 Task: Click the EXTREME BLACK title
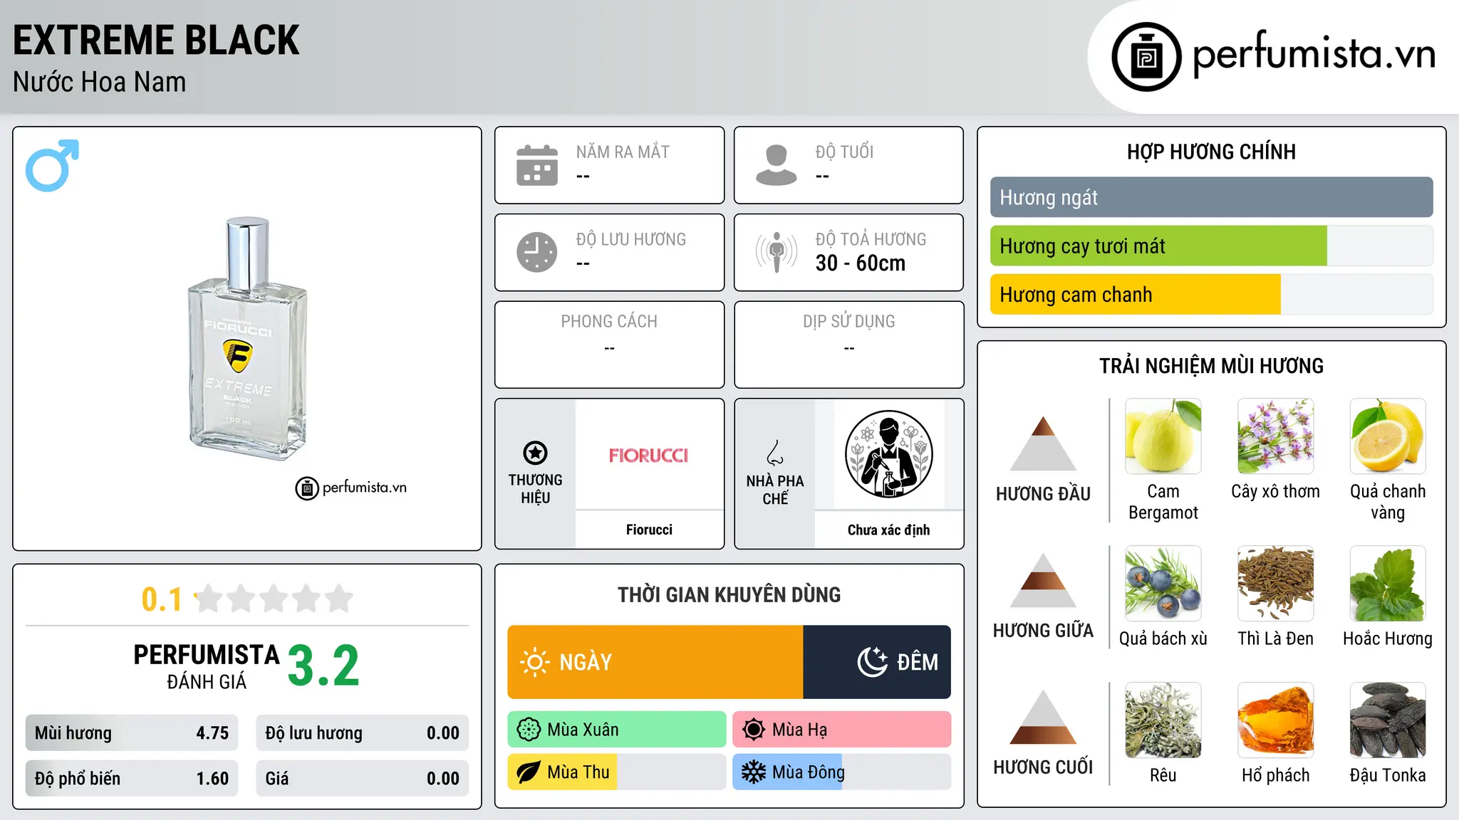pos(156,40)
